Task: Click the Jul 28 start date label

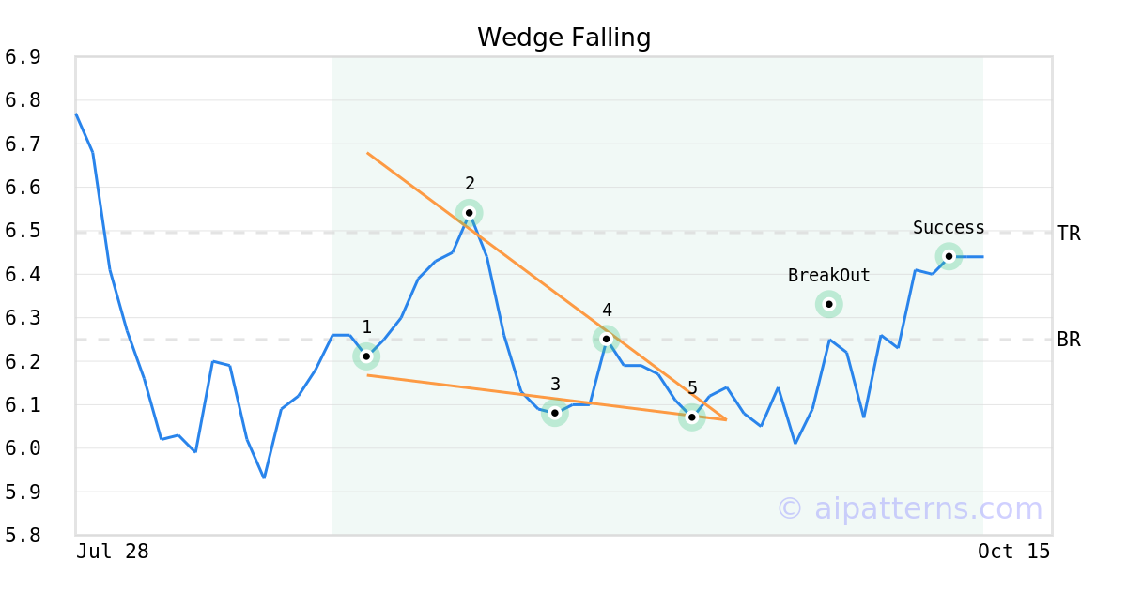Action: (113, 552)
